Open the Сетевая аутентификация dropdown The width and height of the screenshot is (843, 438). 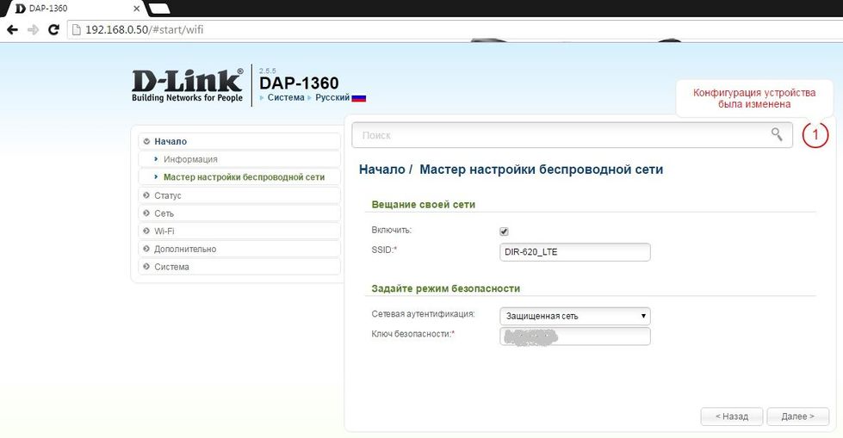pyautogui.click(x=574, y=316)
